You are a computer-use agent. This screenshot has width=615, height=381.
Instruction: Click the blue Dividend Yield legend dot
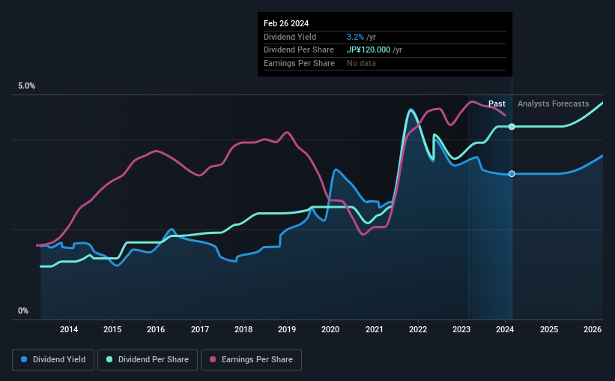[x=24, y=359]
